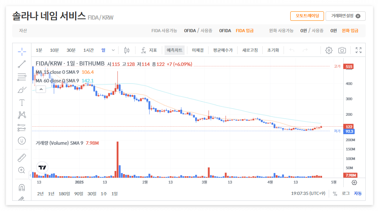Set date range to 90일

point(79,194)
